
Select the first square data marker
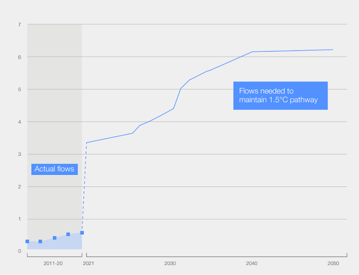click(x=27, y=241)
